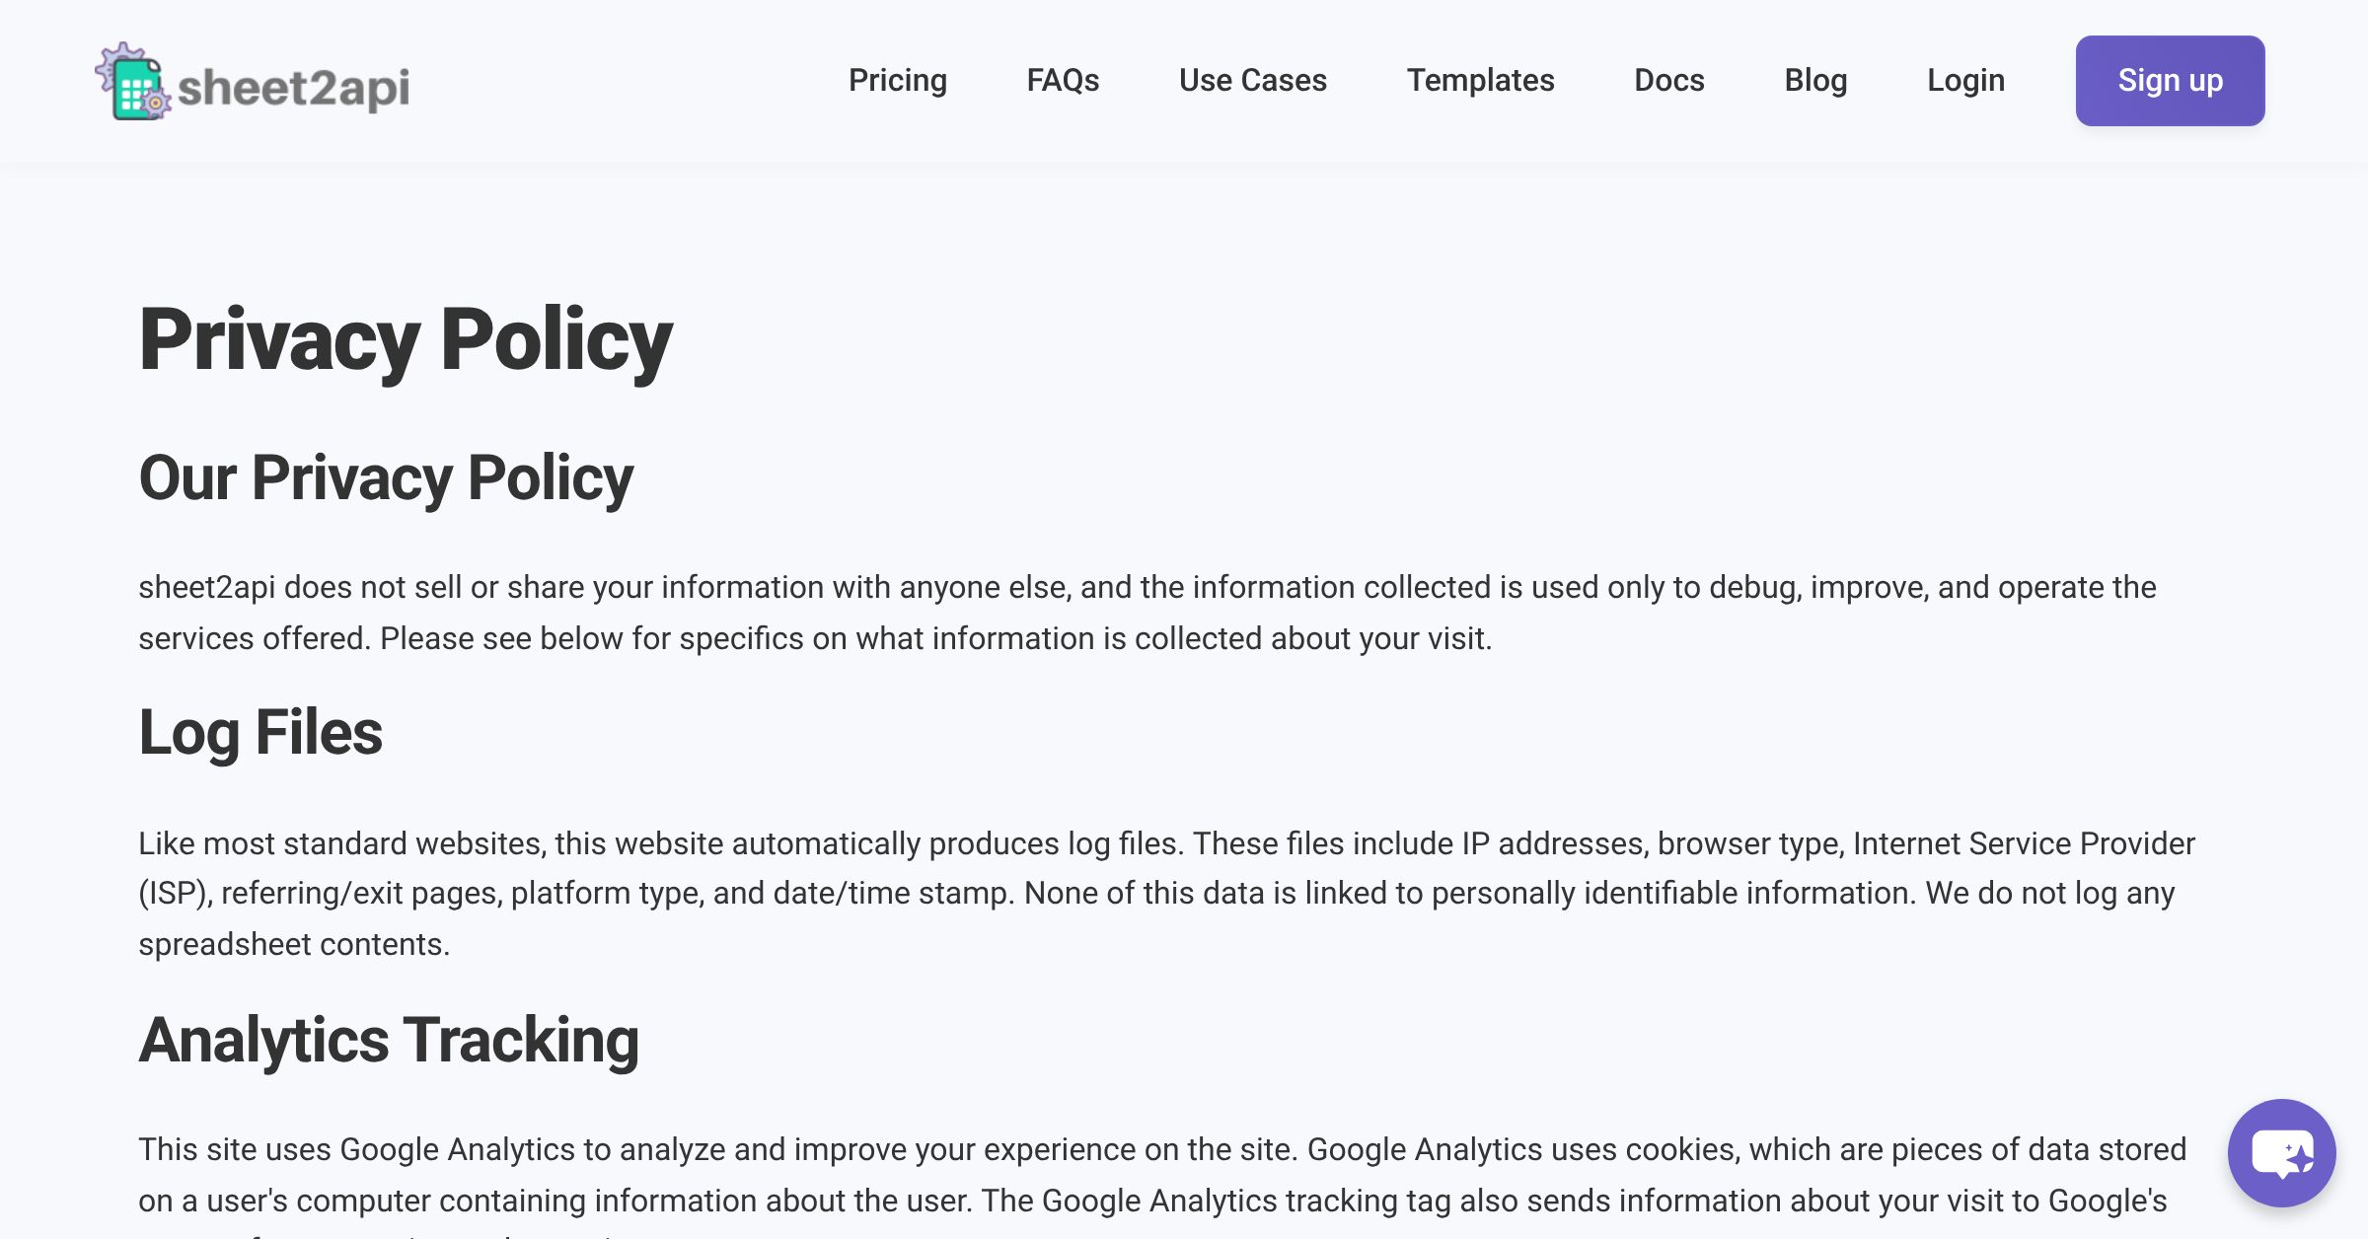2368x1239 pixels.
Task: Go to the sheet2api Blog
Action: [x=1815, y=80]
